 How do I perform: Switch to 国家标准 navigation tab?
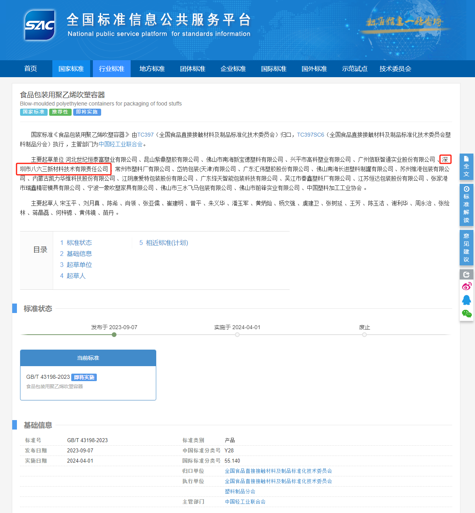tap(71, 69)
